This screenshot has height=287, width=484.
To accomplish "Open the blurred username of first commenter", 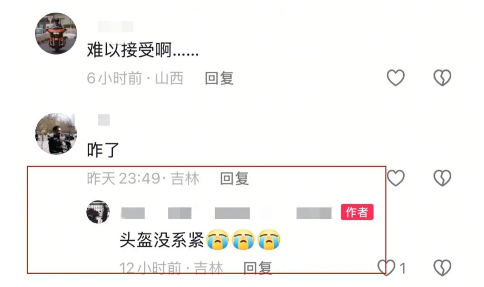I will (x=116, y=27).
